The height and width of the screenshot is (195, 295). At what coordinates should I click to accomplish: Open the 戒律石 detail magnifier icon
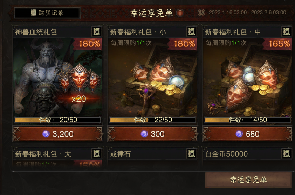pyautogui.click(x=192, y=154)
